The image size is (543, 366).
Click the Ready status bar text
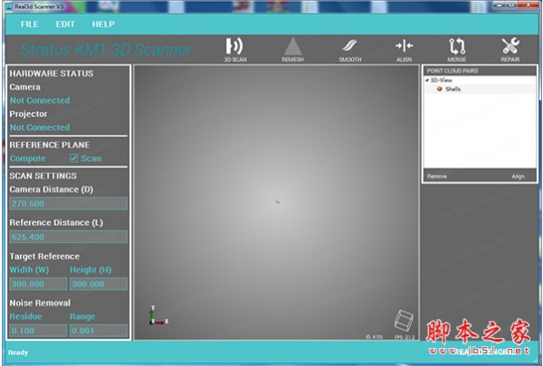(x=18, y=352)
